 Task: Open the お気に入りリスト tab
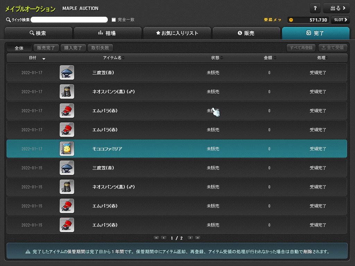pos(177,33)
